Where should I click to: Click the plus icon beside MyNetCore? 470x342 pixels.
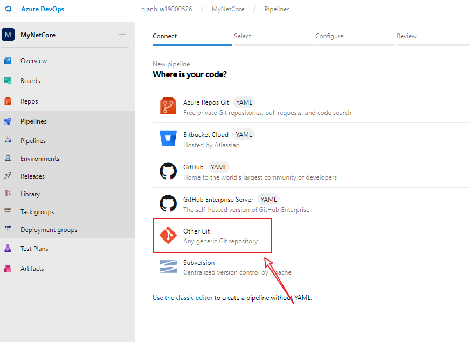(122, 35)
